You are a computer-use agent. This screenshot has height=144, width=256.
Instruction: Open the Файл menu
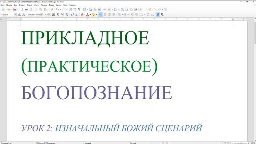tap(2, 5)
